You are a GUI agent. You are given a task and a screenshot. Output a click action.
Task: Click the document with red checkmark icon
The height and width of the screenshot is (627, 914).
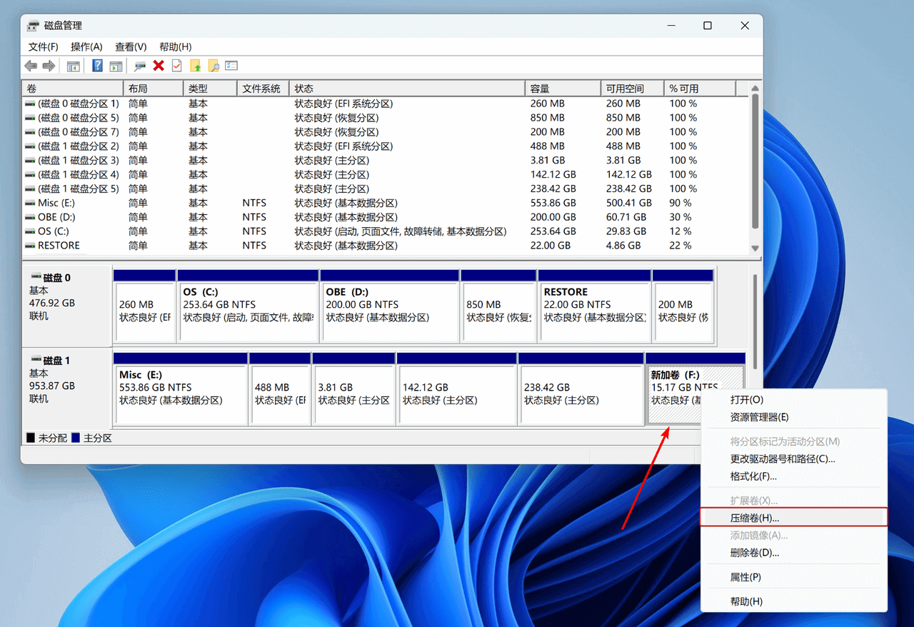click(x=176, y=66)
